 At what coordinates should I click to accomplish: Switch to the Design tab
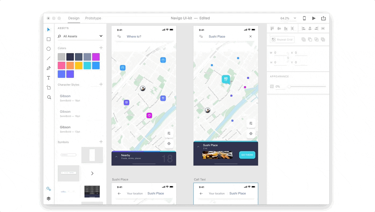(74, 18)
